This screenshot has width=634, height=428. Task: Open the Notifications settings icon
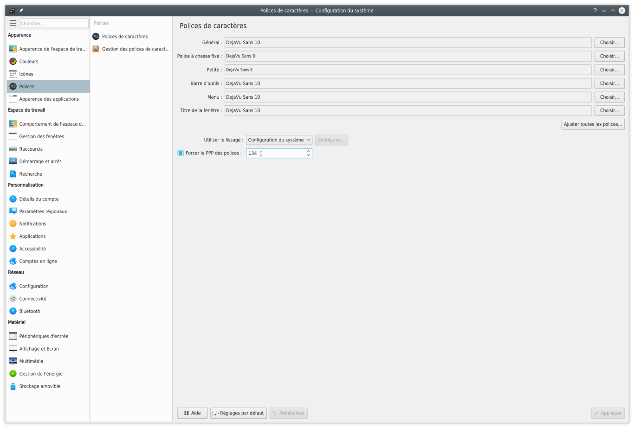(x=13, y=224)
